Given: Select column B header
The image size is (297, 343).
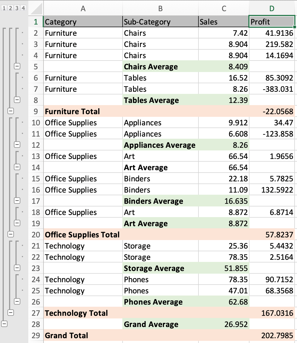Looking at the screenshot, I should click(160, 9).
